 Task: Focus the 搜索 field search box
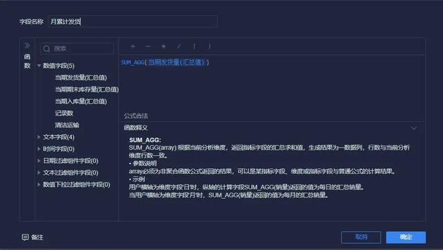[78, 48]
